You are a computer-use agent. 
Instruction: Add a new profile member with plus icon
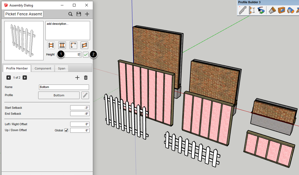77,78
